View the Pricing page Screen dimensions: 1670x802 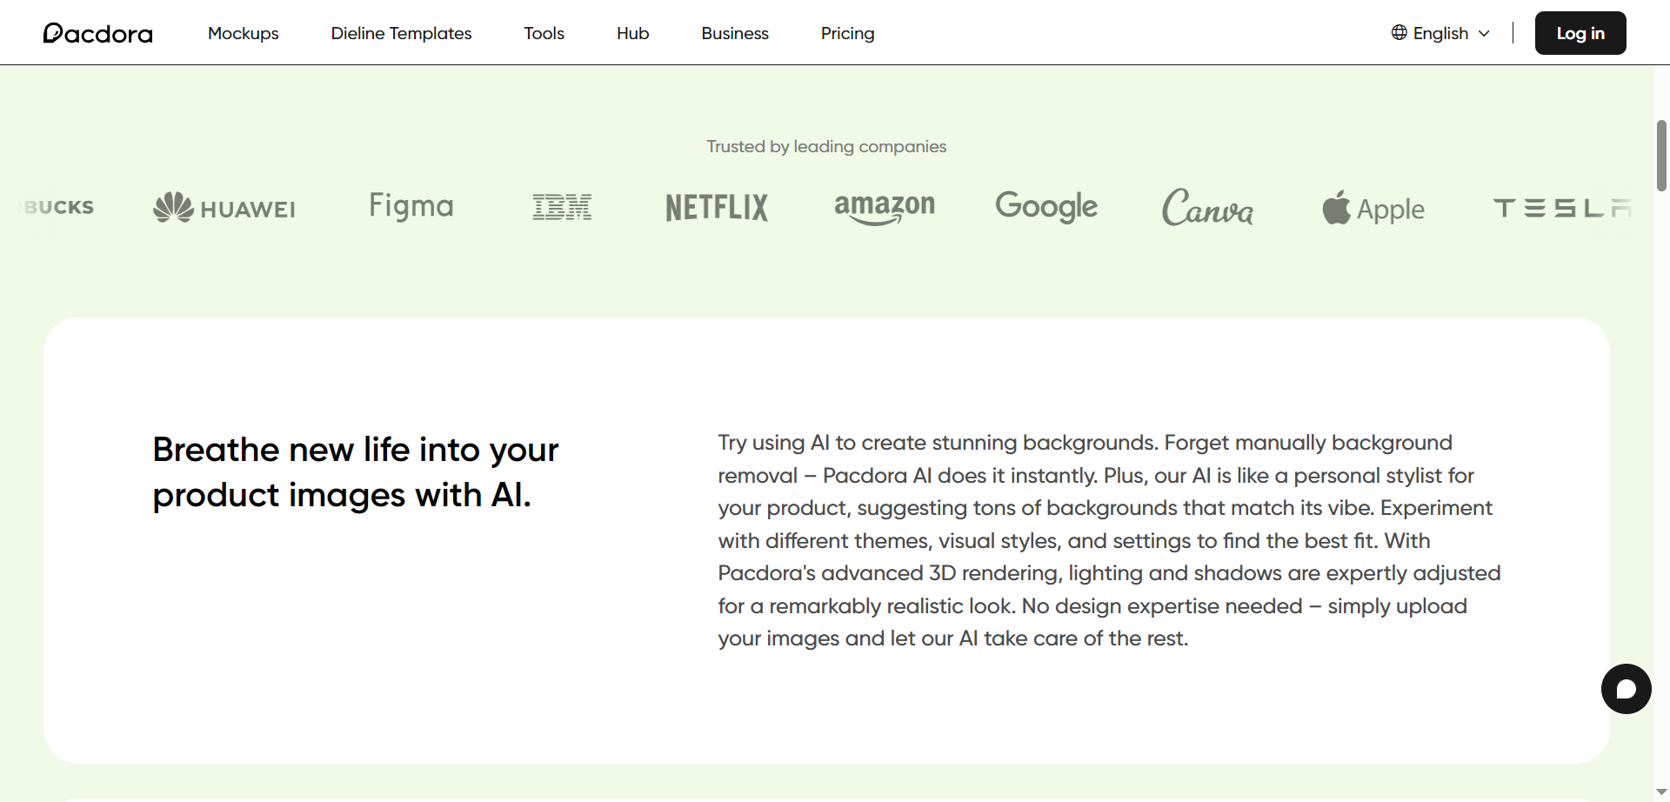847,33
